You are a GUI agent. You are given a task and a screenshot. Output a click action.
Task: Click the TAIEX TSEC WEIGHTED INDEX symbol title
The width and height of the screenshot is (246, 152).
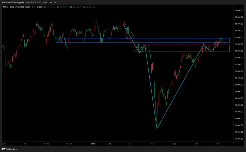pos(23,7)
